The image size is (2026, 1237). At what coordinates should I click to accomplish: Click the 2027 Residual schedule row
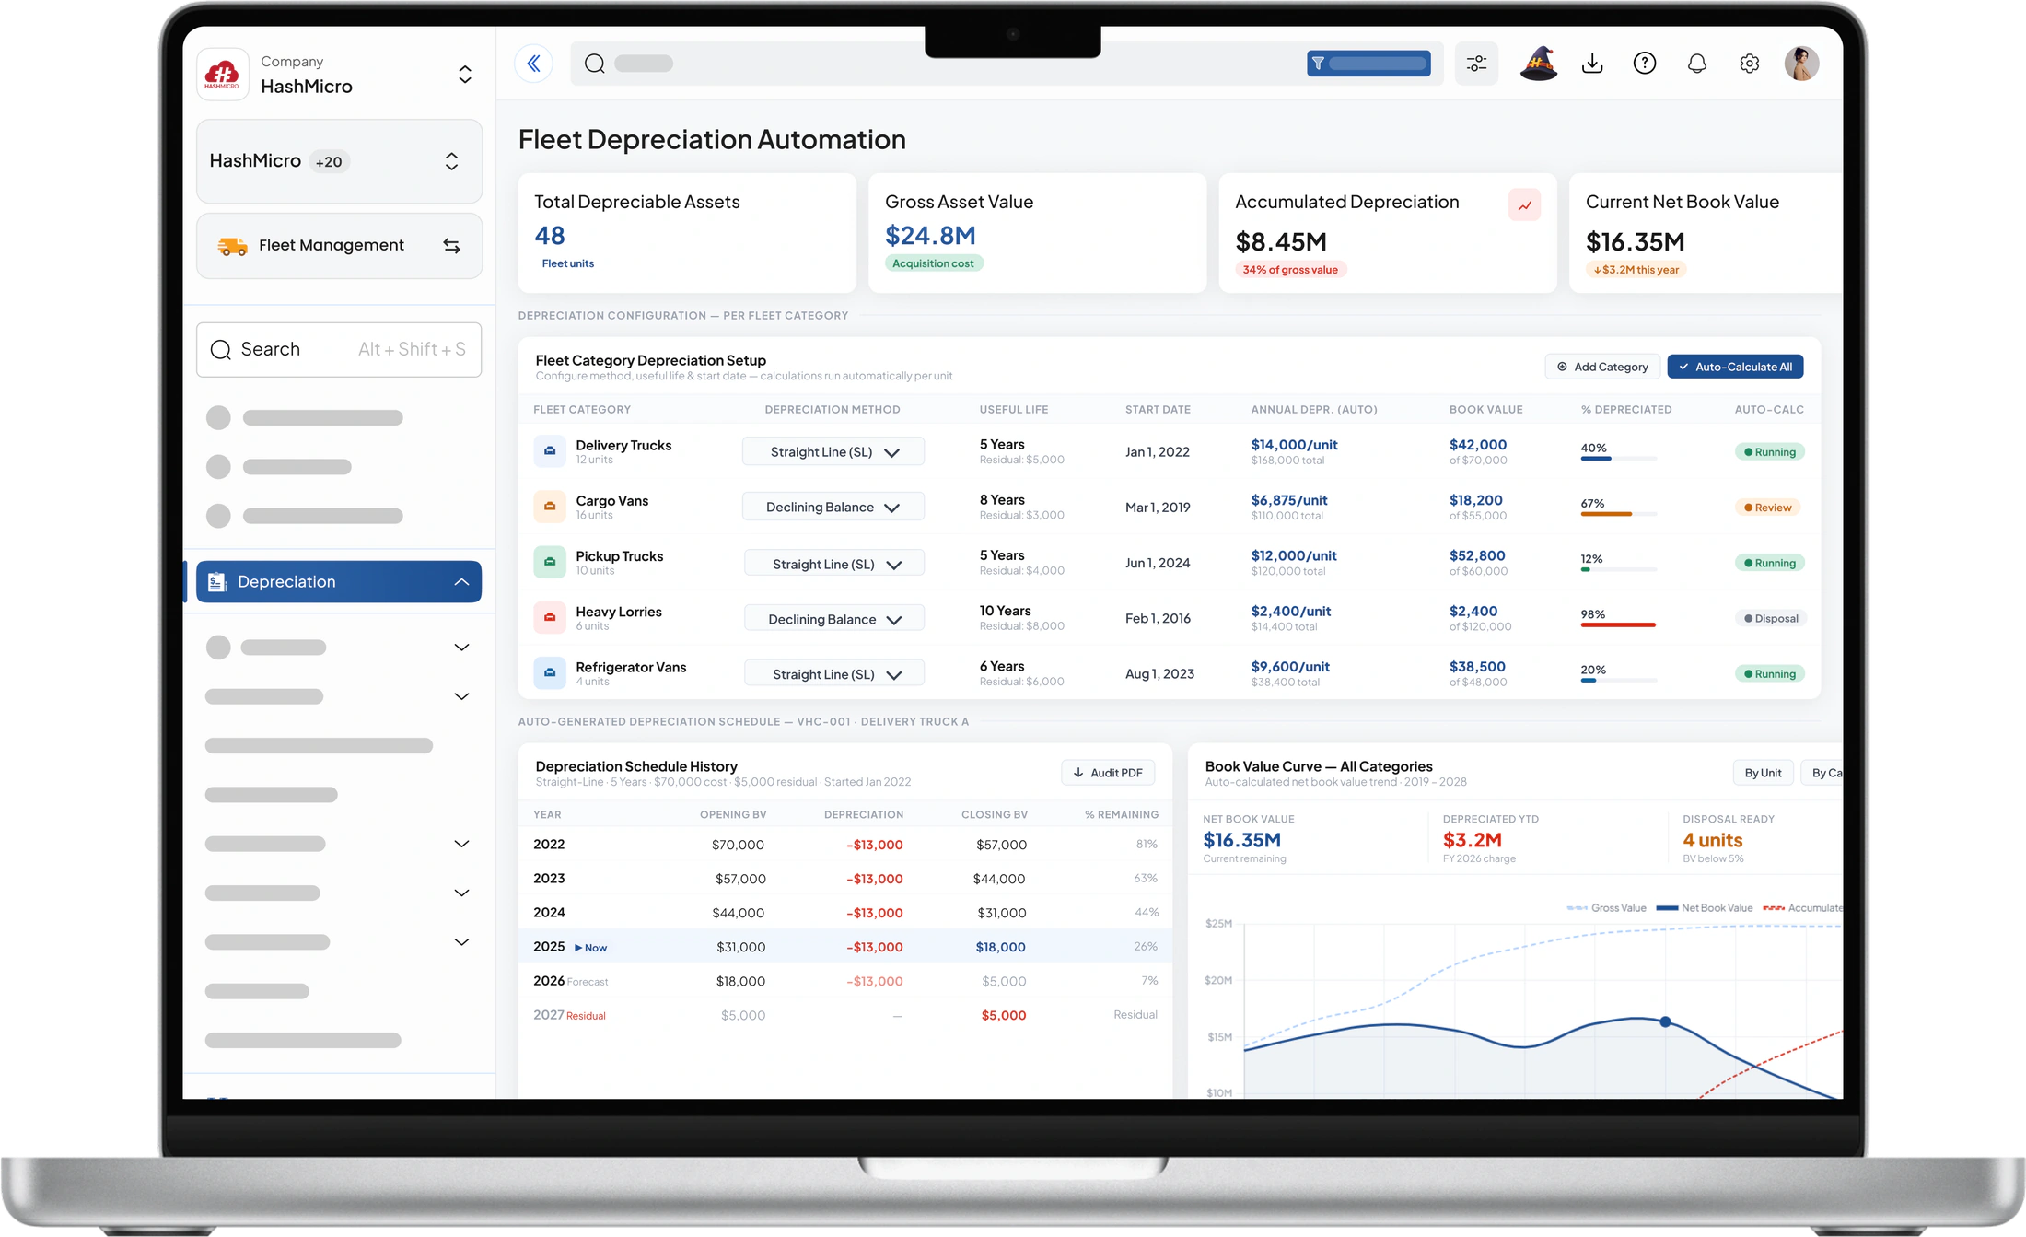tap(845, 1015)
